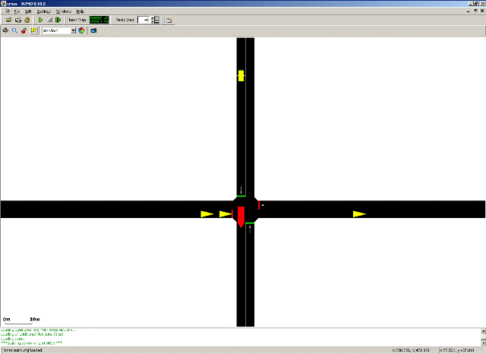This screenshot has height=354, width=486.
Task: Increase delay with the up spinner arrow
Action: click(153, 18)
